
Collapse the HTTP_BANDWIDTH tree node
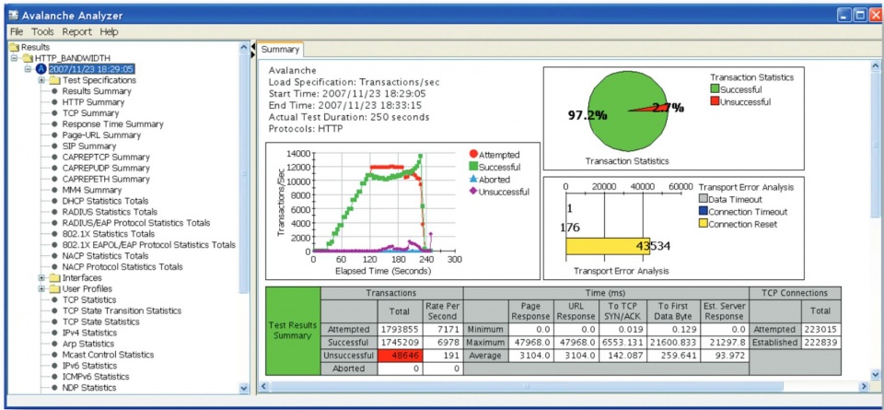tap(14, 58)
